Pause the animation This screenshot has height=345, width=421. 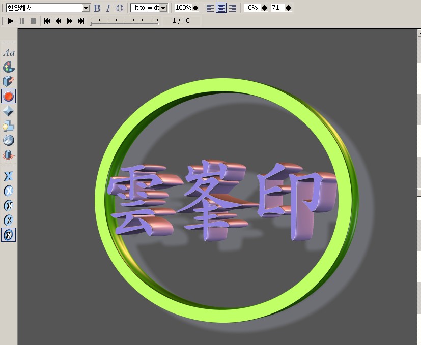click(22, 21)
